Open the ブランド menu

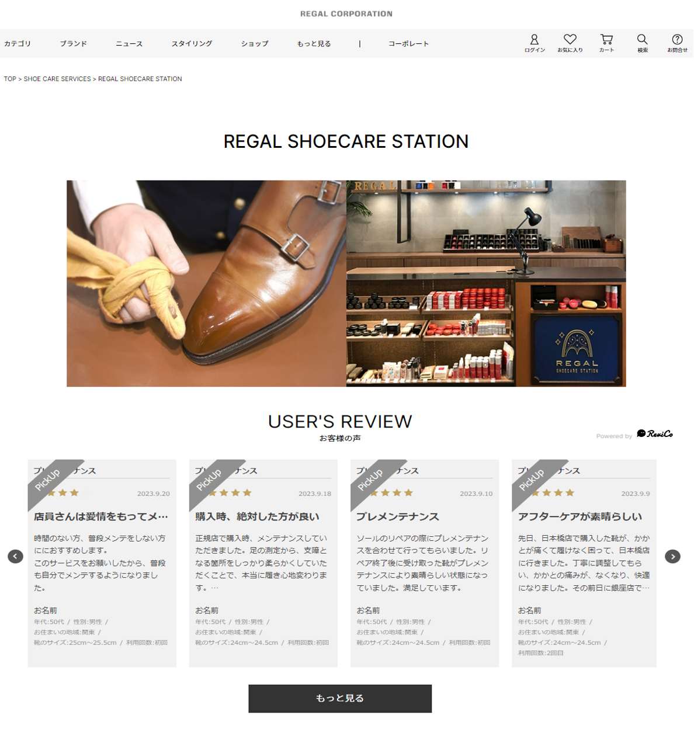(x=74, y=44)
